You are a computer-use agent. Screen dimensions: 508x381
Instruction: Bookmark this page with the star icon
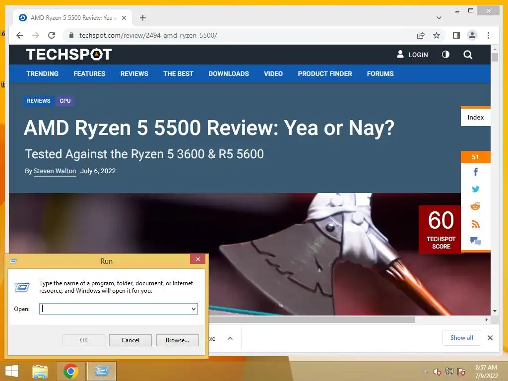(437, 35)
